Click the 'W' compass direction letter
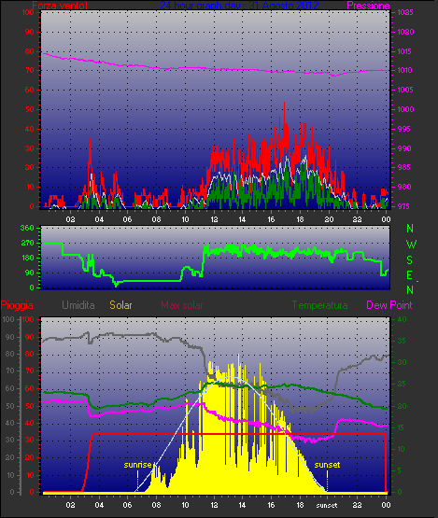The width and height of the screenshot is (438, 518). (x=411, y=245)
